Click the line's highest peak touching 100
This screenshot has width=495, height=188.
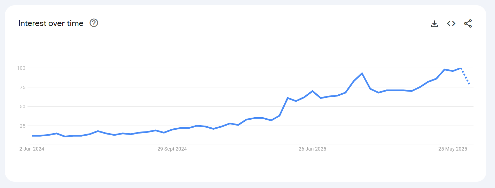[x=461, y=68]
